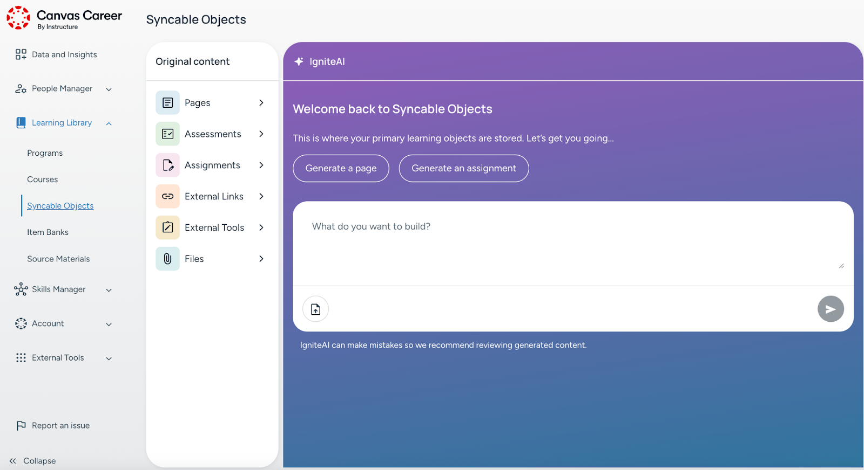
Task: Expand the Skills Manager chevron
Action: [109, 290]
